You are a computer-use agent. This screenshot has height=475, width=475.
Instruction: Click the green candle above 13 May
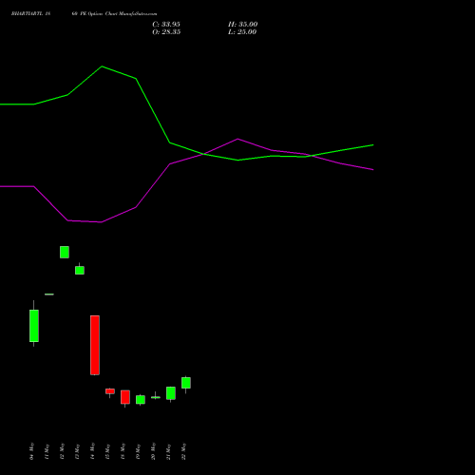[80, 270]
